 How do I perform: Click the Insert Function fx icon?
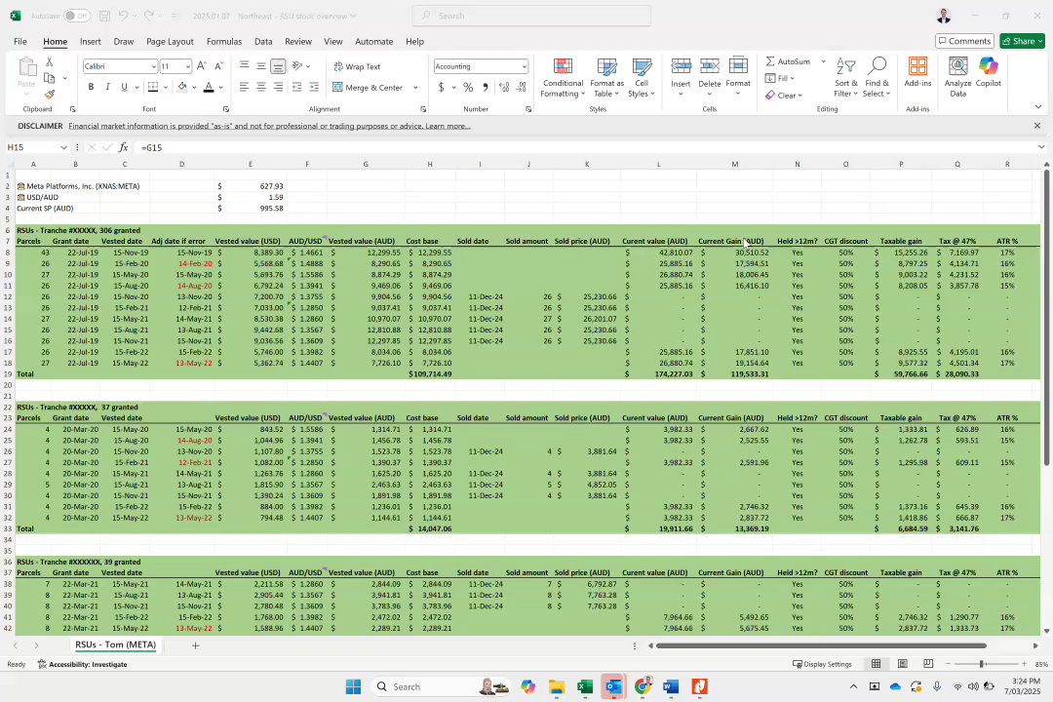(x=124, y=147)
